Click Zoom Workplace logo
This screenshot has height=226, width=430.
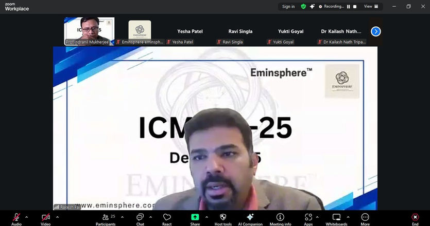tap(16, 7)
